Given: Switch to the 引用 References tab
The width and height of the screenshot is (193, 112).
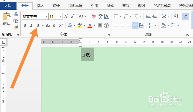Looking at the screenshot, I should coord(95,6).
